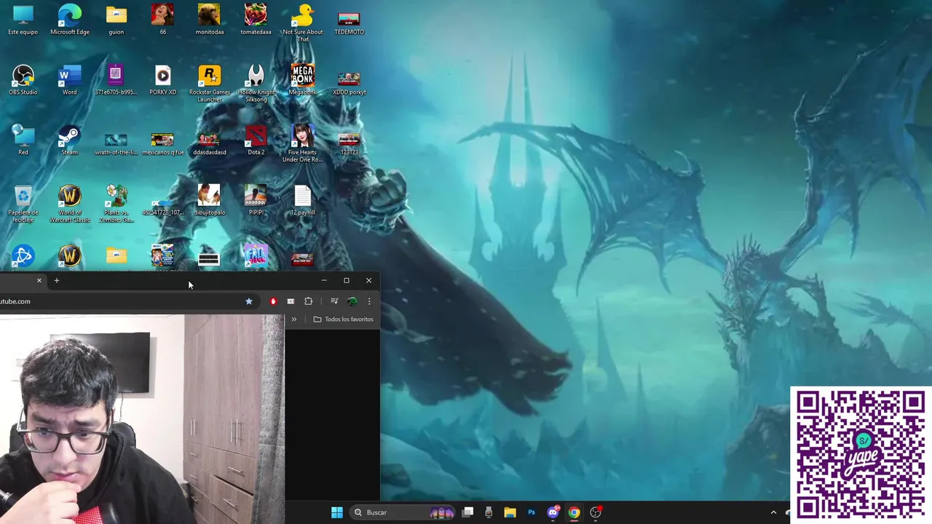
Task: Launch Microsoft Edge from the desktop
Action: tap(70, 20)
